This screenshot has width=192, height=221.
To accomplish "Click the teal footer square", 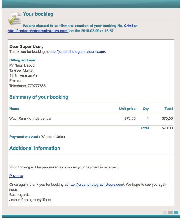I will (x=176, y=212).
